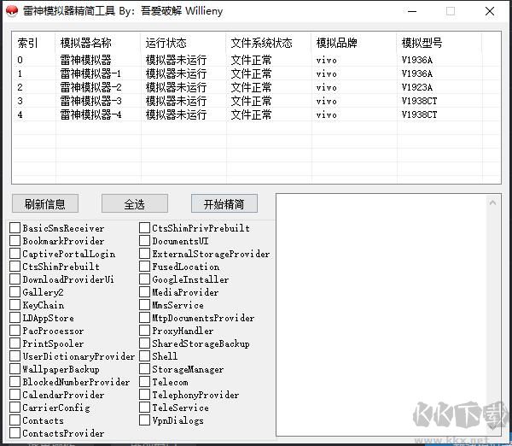Close the 雷神模拟器精简工具 window

click(x=490, y=11)
